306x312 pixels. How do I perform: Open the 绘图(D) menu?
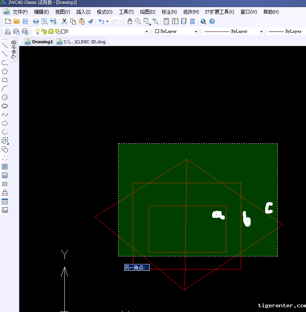(147, 12)
